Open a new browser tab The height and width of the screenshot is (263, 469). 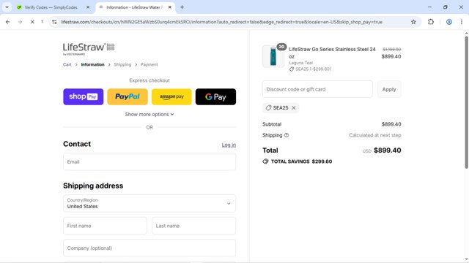click(x=182, y=7)
